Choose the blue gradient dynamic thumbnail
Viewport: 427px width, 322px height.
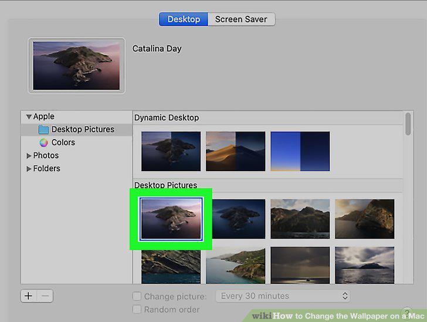coord(300,151)
